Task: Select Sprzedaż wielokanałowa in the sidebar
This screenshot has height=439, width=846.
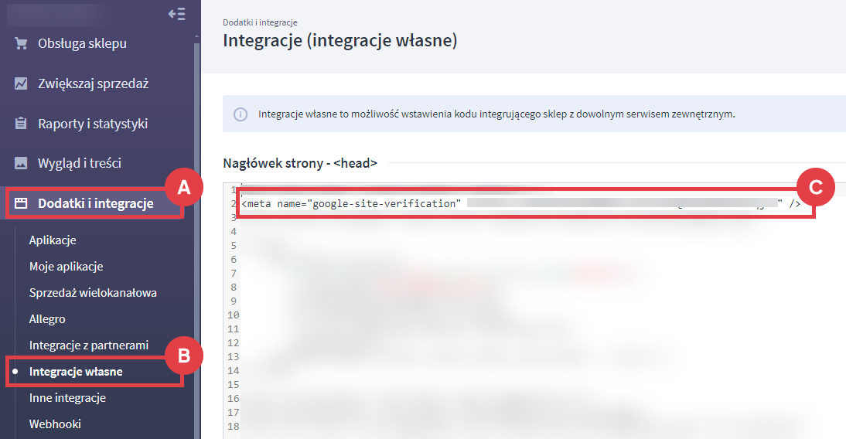Action: [x=93, y=293]
